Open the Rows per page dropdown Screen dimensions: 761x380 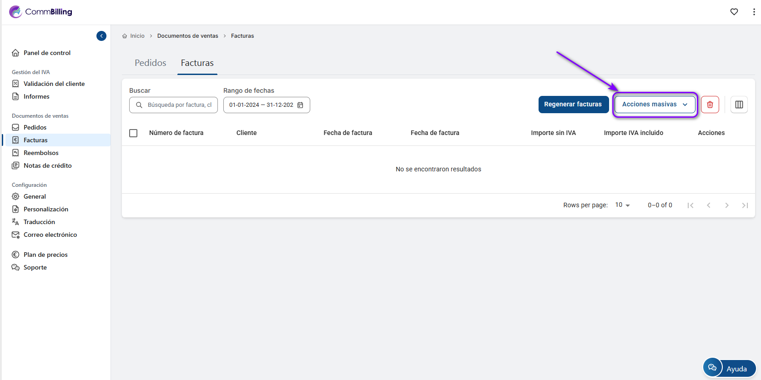[x=622, y=205]
